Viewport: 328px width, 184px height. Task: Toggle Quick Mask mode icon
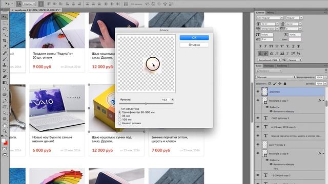pos(5,149)
